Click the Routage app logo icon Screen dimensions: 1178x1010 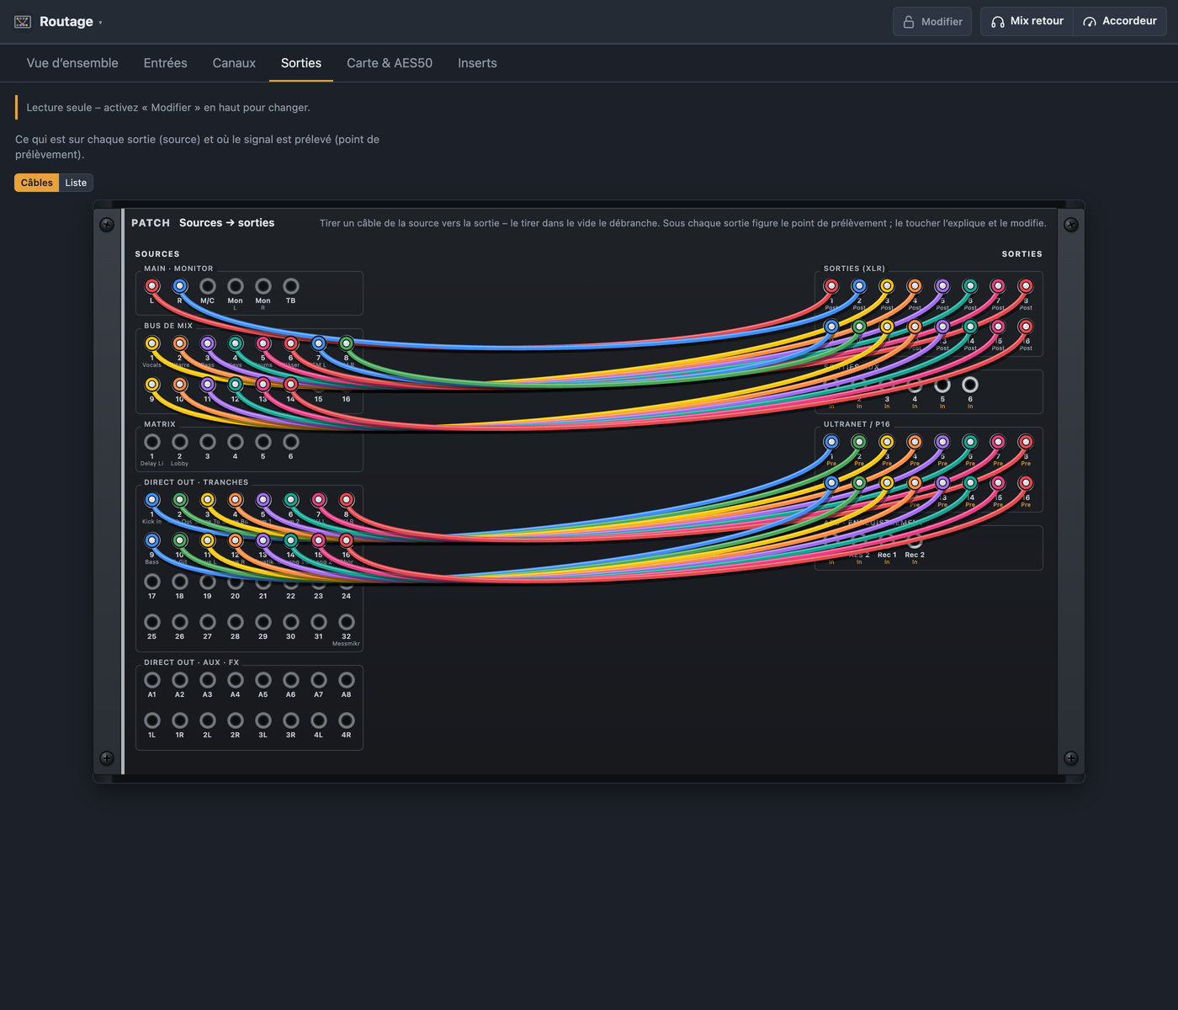23,22
